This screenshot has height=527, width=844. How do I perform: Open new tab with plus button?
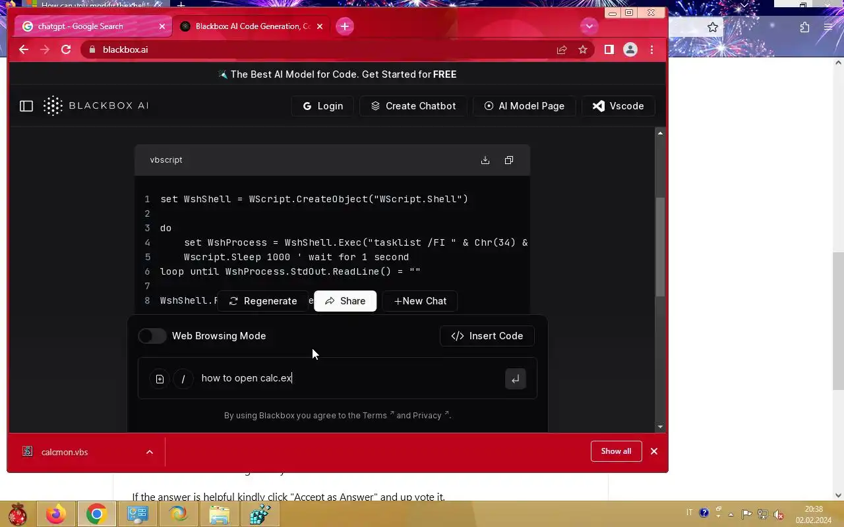(x=345, y=26)
